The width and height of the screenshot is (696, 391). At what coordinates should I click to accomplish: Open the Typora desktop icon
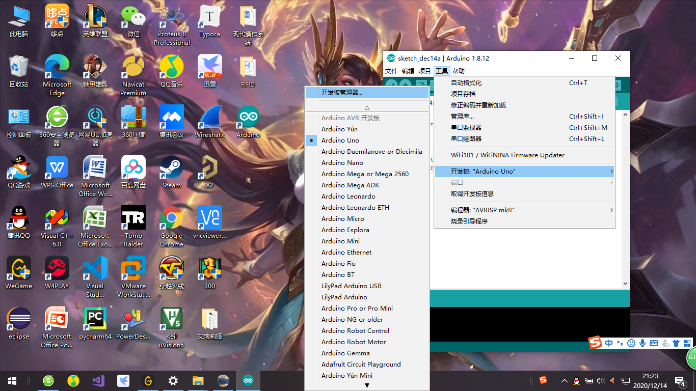(x=209, y=21)
